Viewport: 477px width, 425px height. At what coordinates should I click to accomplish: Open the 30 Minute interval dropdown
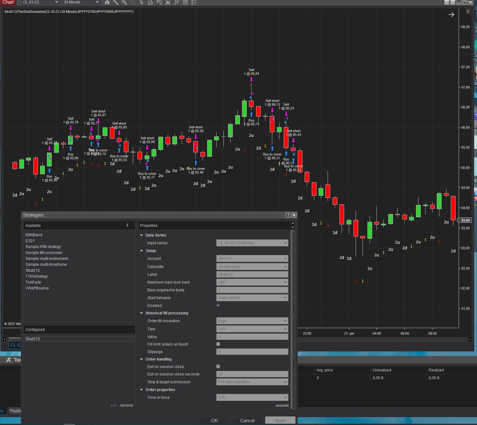point(81,2)
